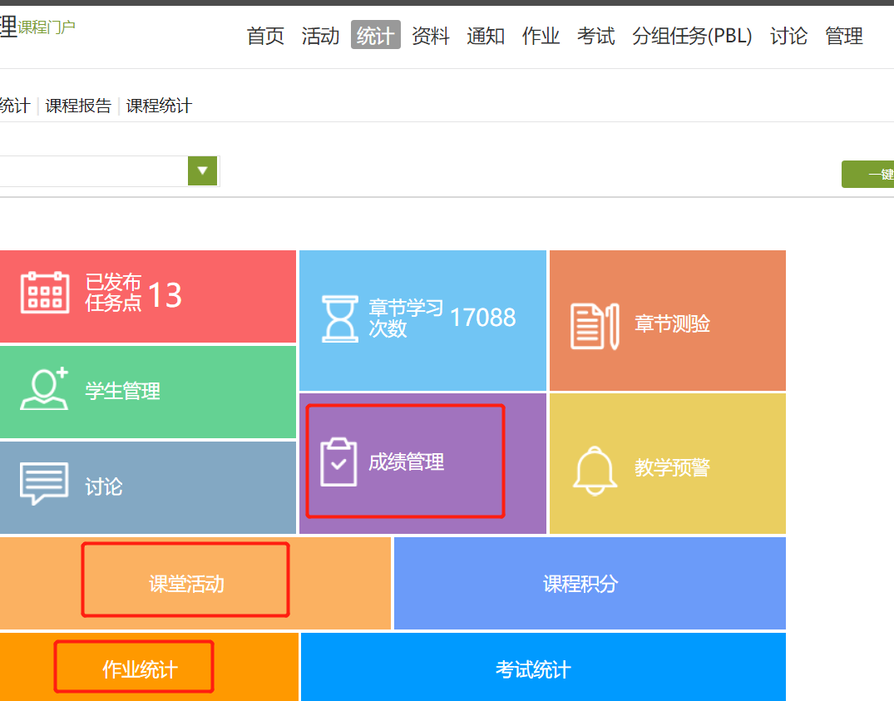Click the 学生管理 add-person icon
The image size is (894, 701).
pyautogui.click(x=44, y=388)
